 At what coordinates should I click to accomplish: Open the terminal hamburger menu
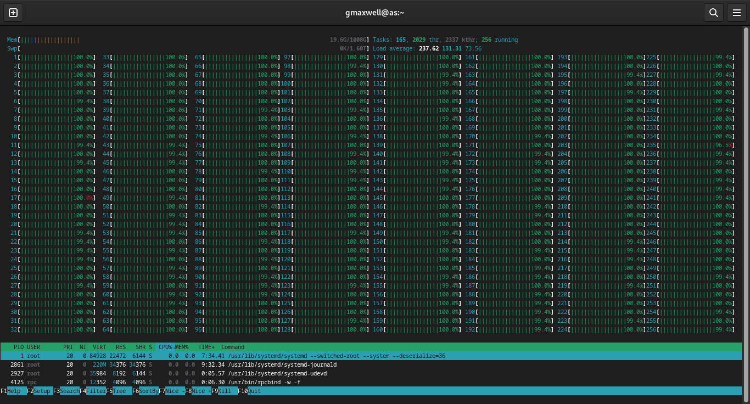[737, 13]
